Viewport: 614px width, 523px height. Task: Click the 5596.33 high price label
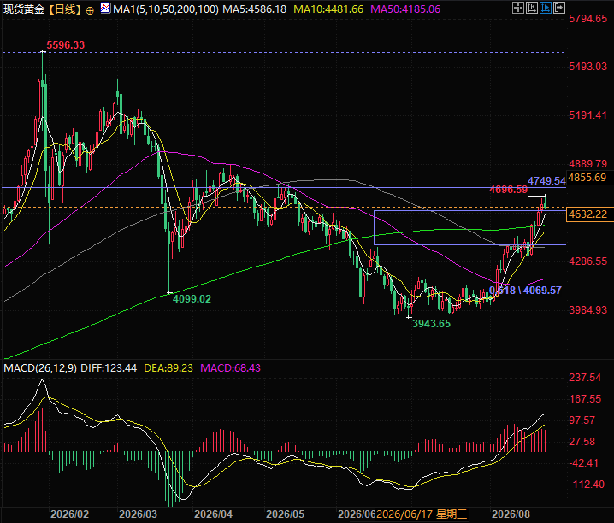(x=65, y=45)
